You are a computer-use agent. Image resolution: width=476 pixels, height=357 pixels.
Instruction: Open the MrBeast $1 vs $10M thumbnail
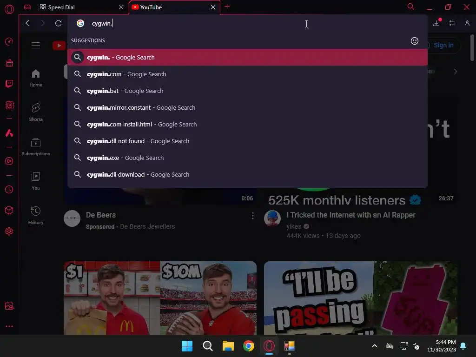pos(160,298)
